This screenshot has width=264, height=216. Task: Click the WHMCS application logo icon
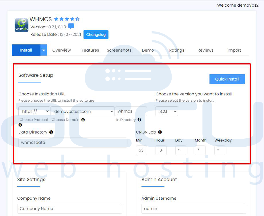pyautogui.click(x=22, y=25)
